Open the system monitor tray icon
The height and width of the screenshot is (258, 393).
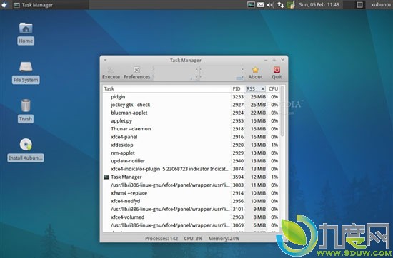(x=251, y=4)
